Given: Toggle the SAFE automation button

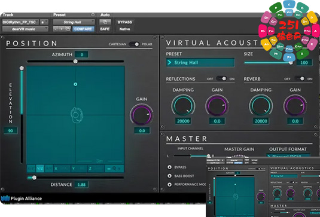Looking at the screenshot, I should (x=105, y=29).
